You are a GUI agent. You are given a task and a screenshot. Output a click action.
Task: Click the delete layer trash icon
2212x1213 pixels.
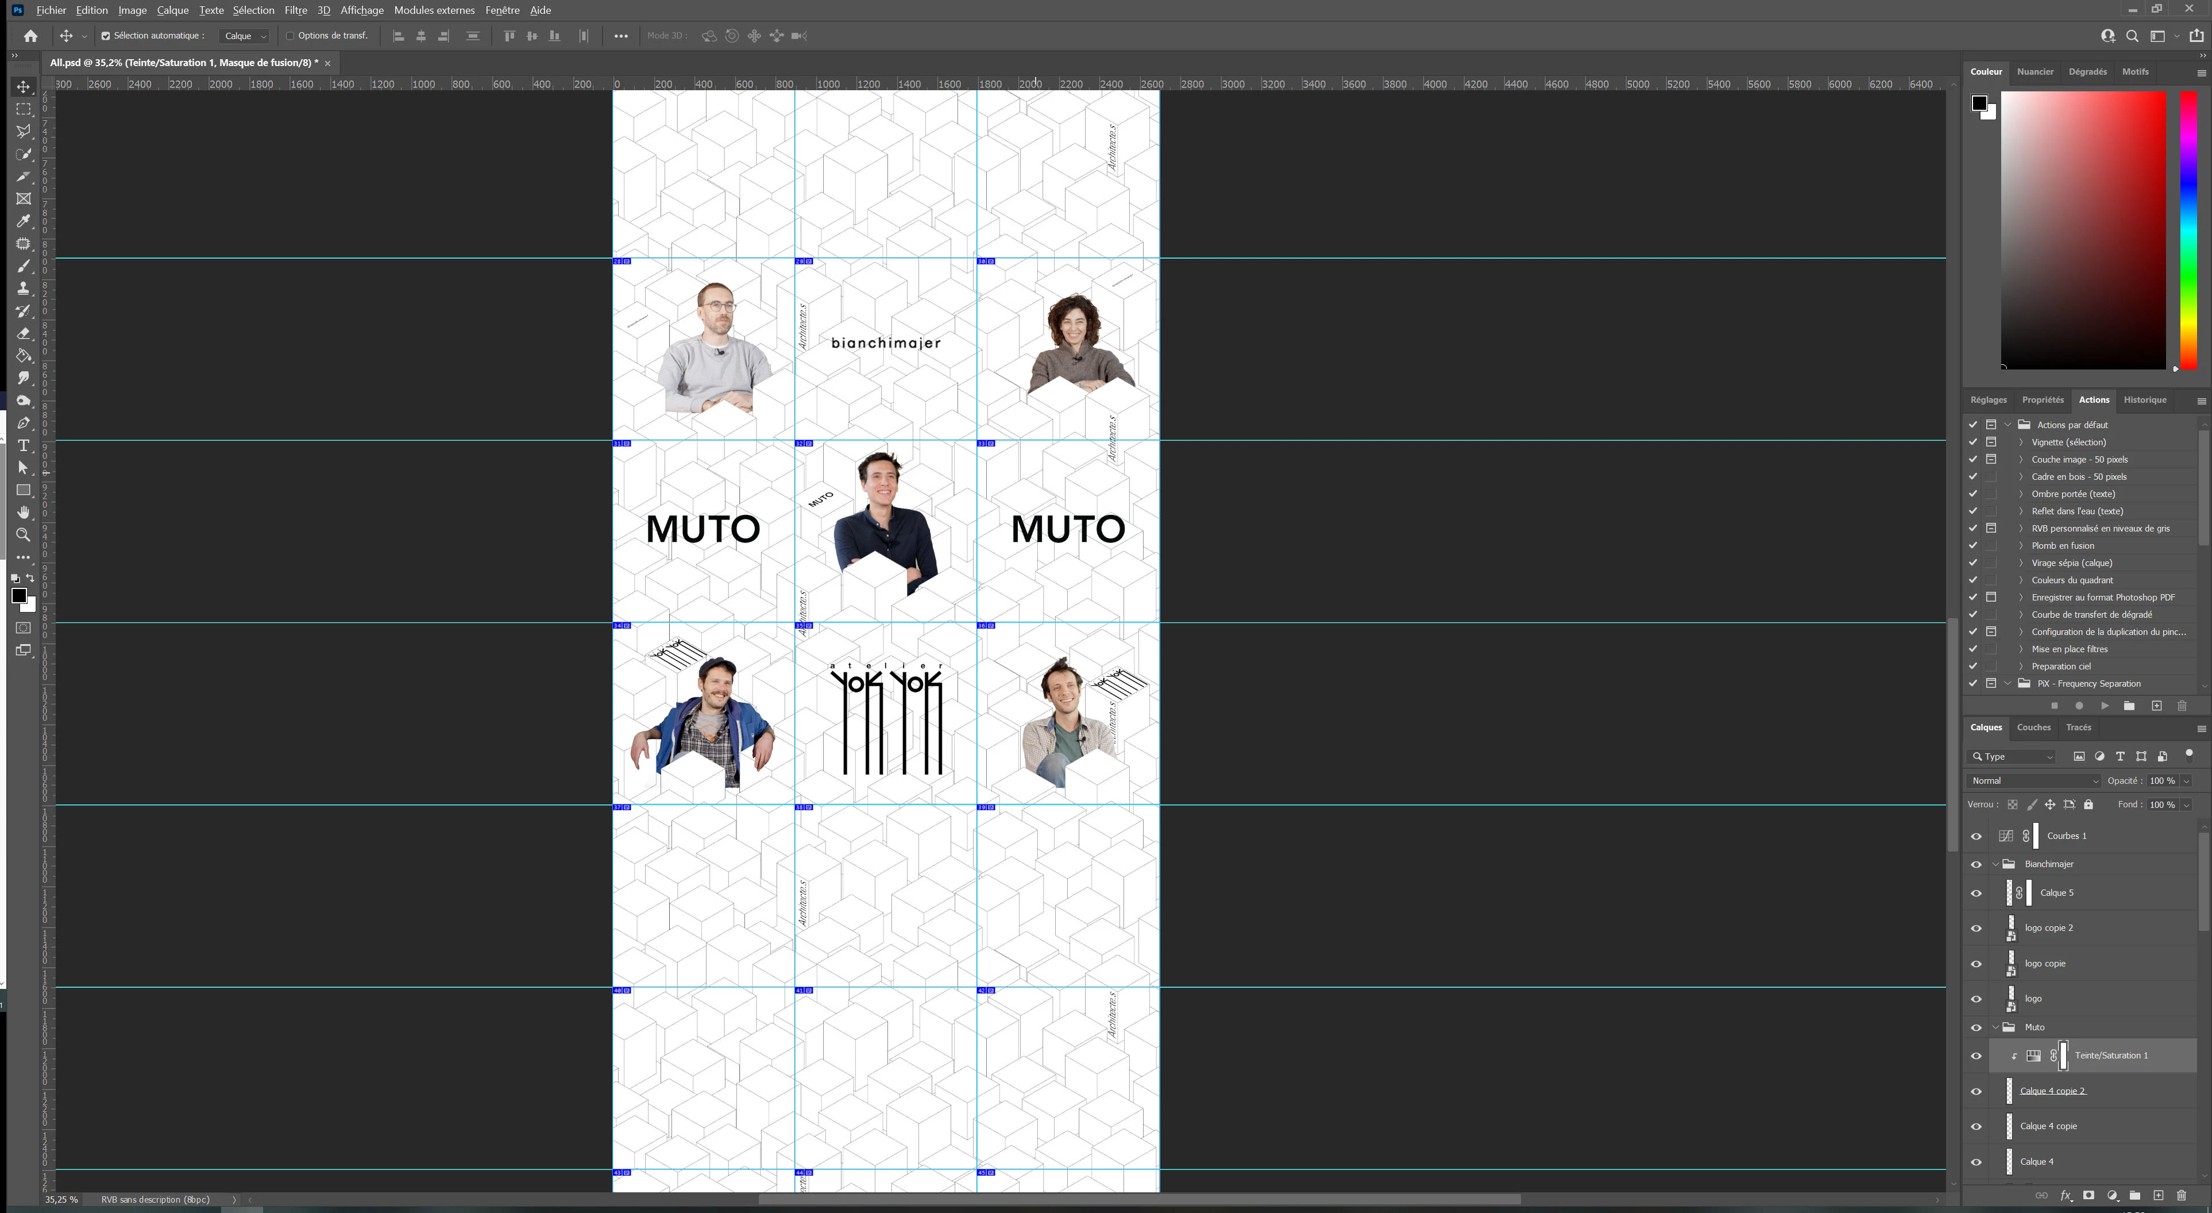pos(2181,1196)
